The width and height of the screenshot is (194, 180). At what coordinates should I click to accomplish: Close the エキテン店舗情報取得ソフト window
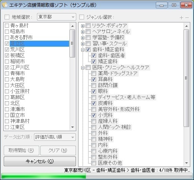point(186,5)
